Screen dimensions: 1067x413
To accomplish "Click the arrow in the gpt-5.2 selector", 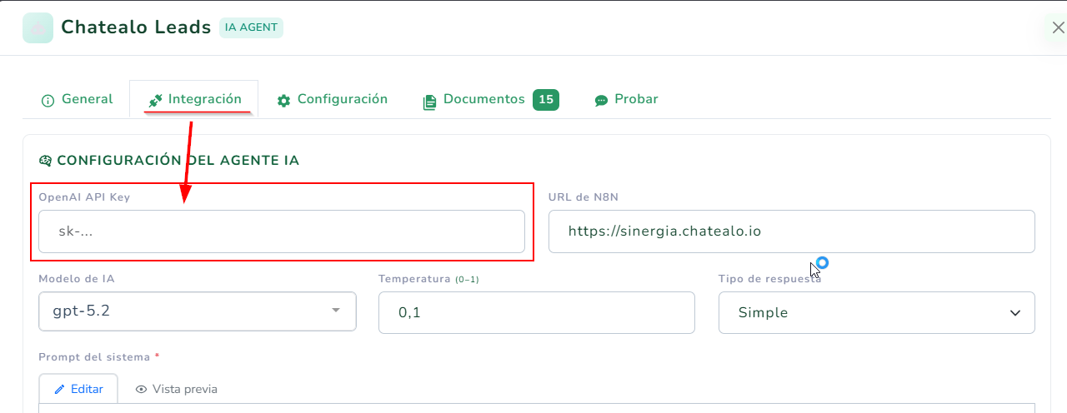I will [x=336, y=311].
